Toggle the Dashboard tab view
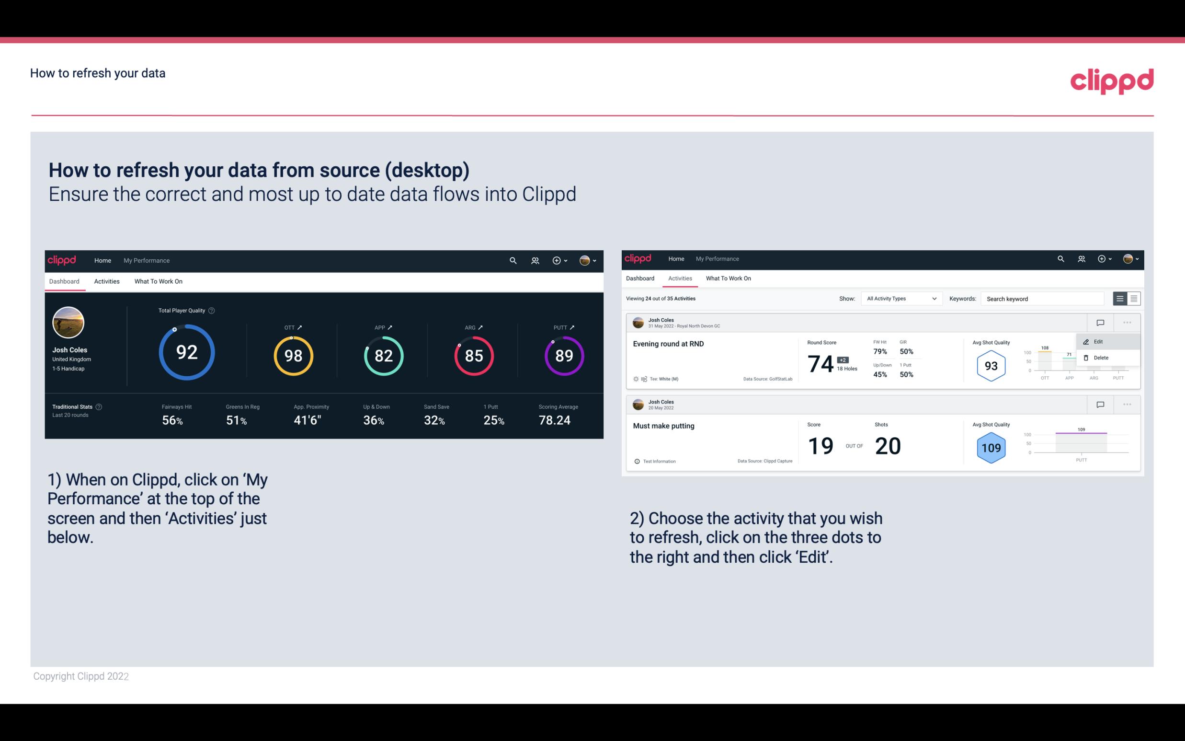 click(64, 280)
